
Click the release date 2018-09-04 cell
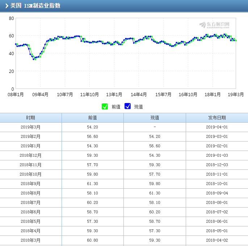tap(217, 193)
